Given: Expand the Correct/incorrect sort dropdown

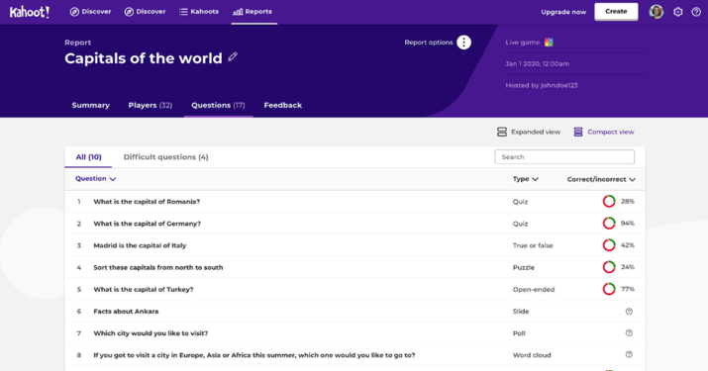Looking at the screenshot, I should coord(632,180).
